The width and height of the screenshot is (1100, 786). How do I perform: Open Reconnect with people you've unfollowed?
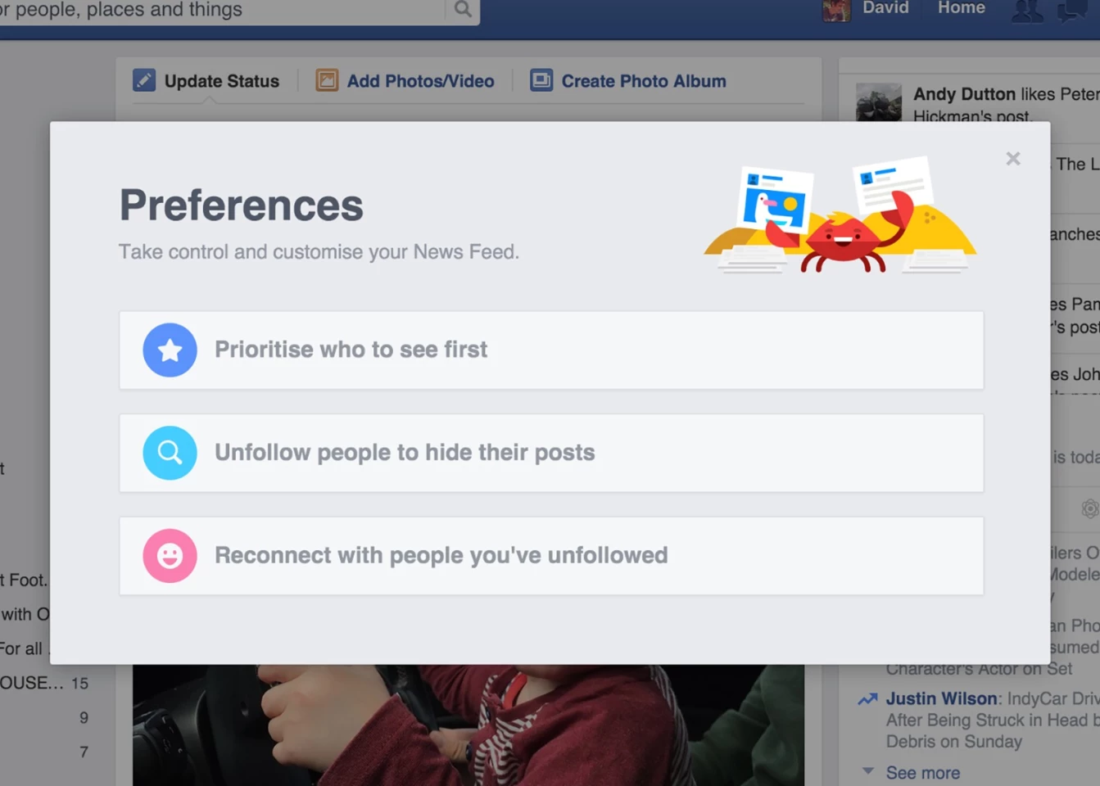tap(551, 556)
